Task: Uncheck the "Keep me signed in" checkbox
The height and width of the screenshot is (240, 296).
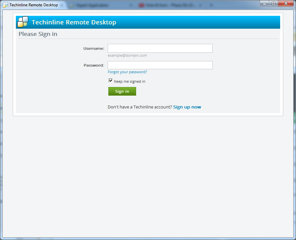Action: pos(111,80)
